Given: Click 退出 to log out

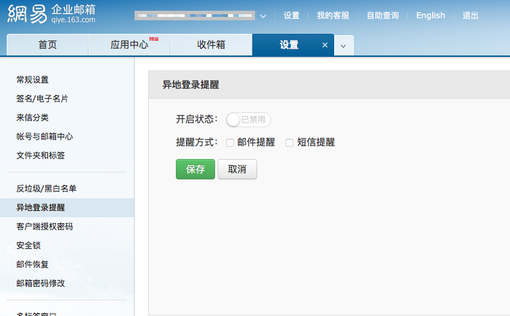Looking at the screenshot, I should 470,16.
